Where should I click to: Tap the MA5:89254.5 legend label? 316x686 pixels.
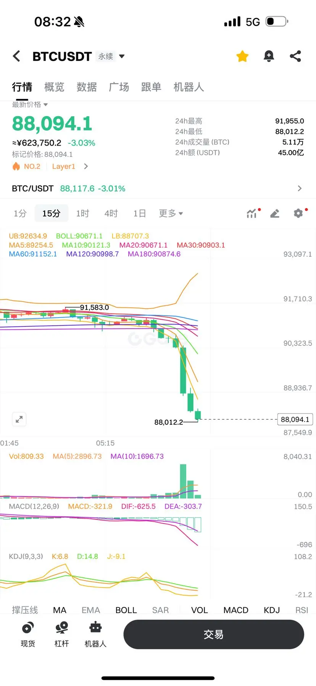[x=31, y=245]
